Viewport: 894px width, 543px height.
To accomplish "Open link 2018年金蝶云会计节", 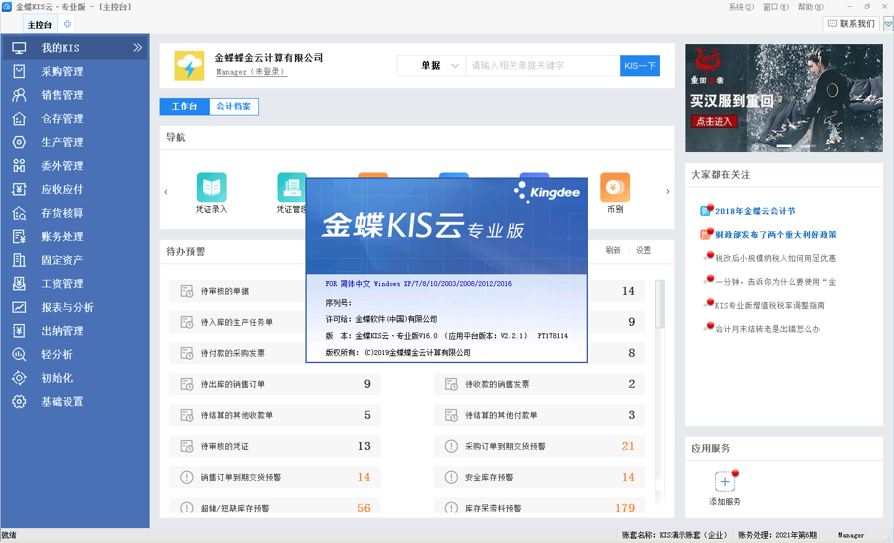I will tap(755, 211).
